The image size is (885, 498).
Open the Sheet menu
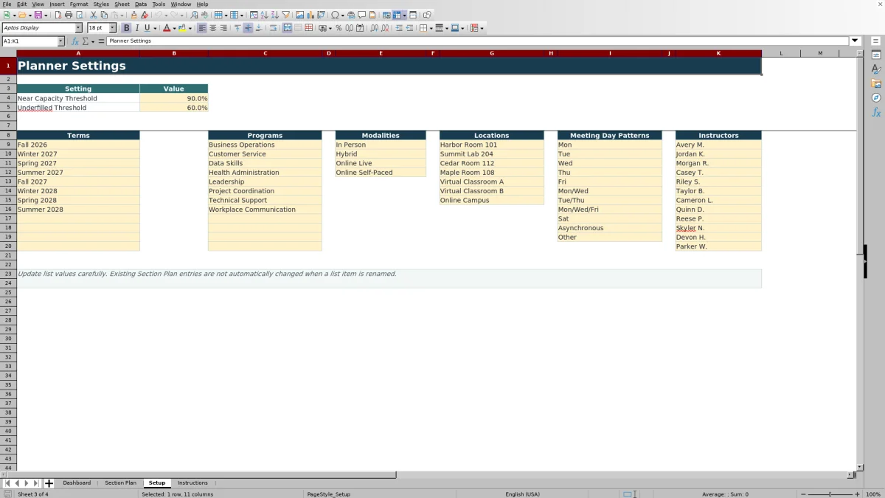coord(122,4)
